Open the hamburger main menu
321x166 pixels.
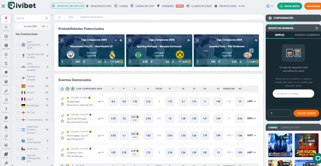point(3,6)
